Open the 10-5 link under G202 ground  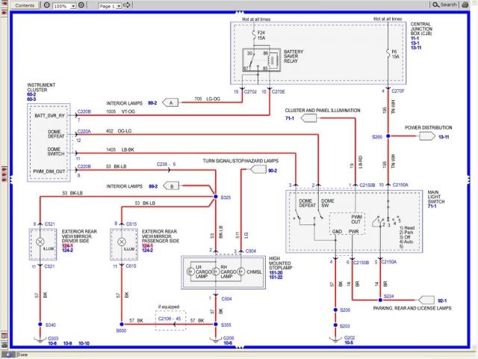[x=349, y=342]
